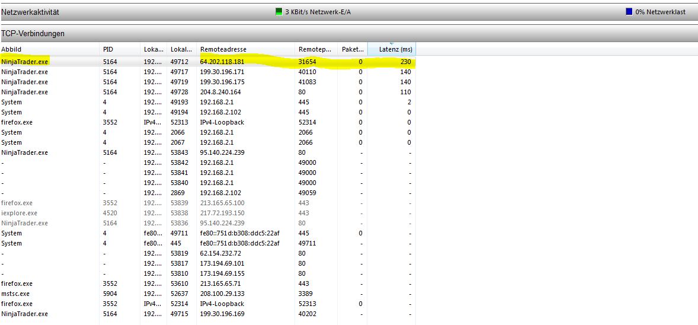Click local port 49717
698x325 pixels.
(x=180, y=72)
